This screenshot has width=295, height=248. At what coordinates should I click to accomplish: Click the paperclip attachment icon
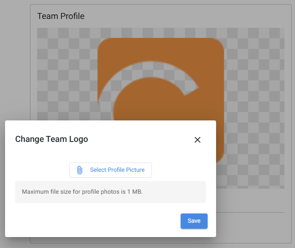click(80, 170)
